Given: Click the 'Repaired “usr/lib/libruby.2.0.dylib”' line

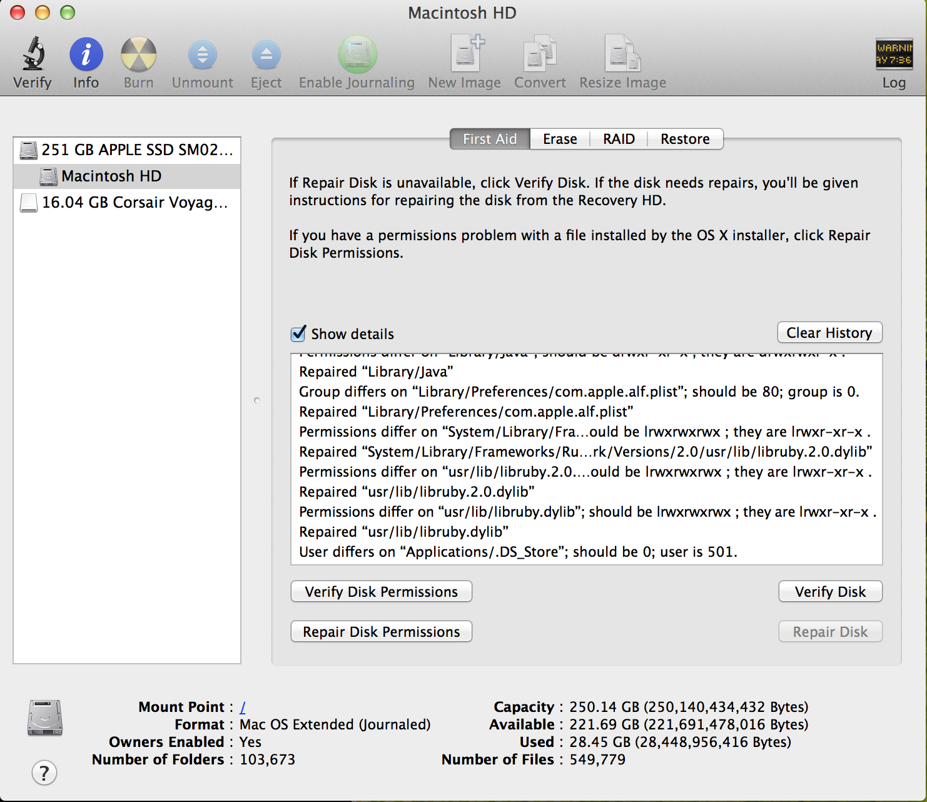Looking at the screenshot, I should pyautogui.click(x=417, y=492).
